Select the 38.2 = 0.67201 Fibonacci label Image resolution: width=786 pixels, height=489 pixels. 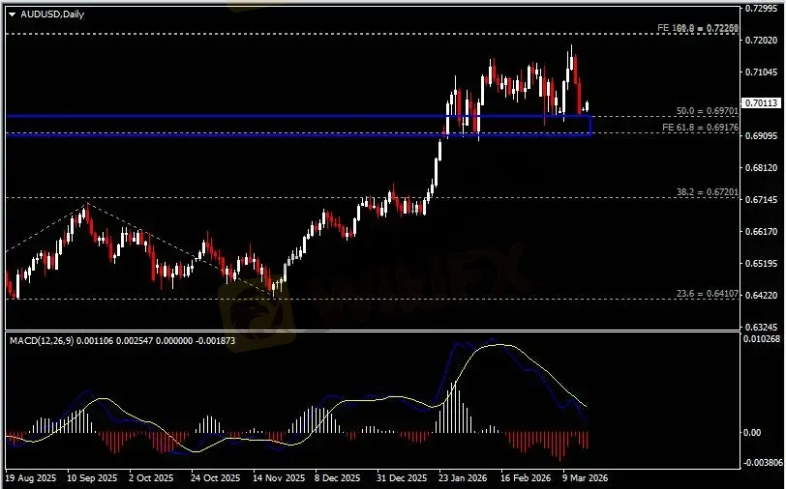[708, 192]
